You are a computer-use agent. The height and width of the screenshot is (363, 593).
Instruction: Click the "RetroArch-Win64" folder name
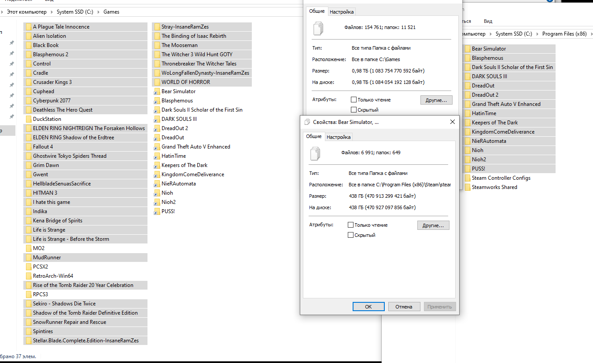(x=53, y=276)
